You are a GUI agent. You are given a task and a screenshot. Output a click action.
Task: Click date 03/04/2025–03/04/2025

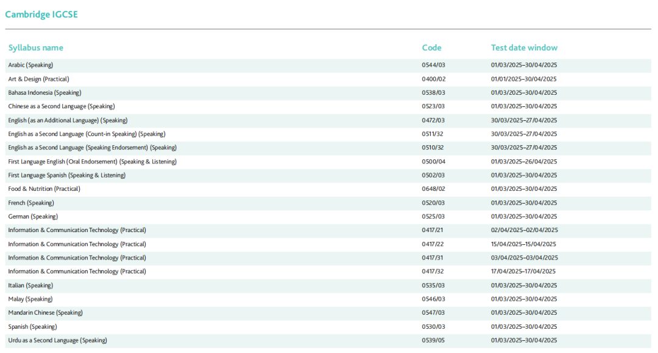[525, 258]
